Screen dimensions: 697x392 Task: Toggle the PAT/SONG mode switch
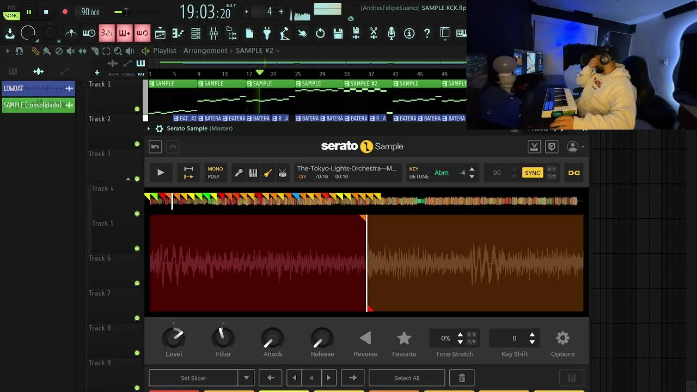pyautogui.click(x=11, y=12)
